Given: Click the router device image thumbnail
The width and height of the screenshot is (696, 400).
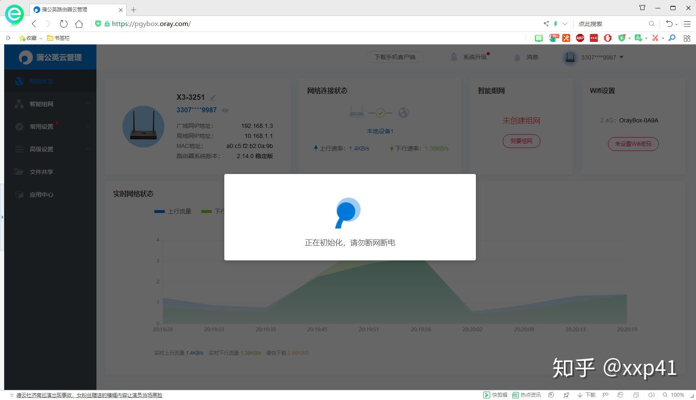Looking at the screenshot, I should pyautogui.click(x=143, y=126).
